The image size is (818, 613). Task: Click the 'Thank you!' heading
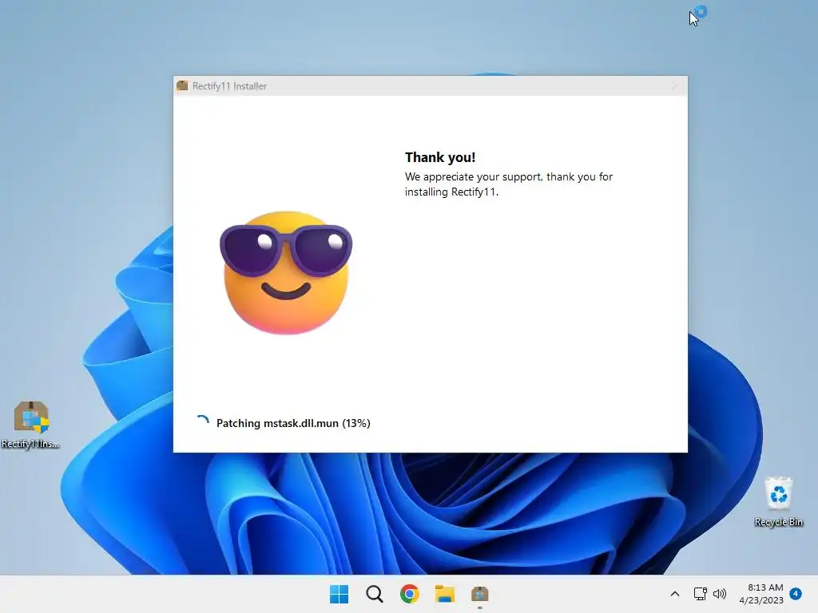(440, 157)
